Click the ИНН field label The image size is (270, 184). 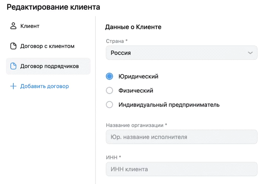point(113,157)
